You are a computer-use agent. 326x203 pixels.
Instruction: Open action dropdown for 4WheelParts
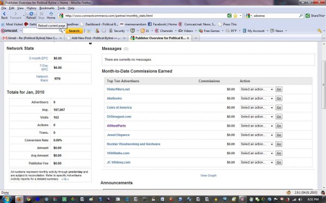257,126
